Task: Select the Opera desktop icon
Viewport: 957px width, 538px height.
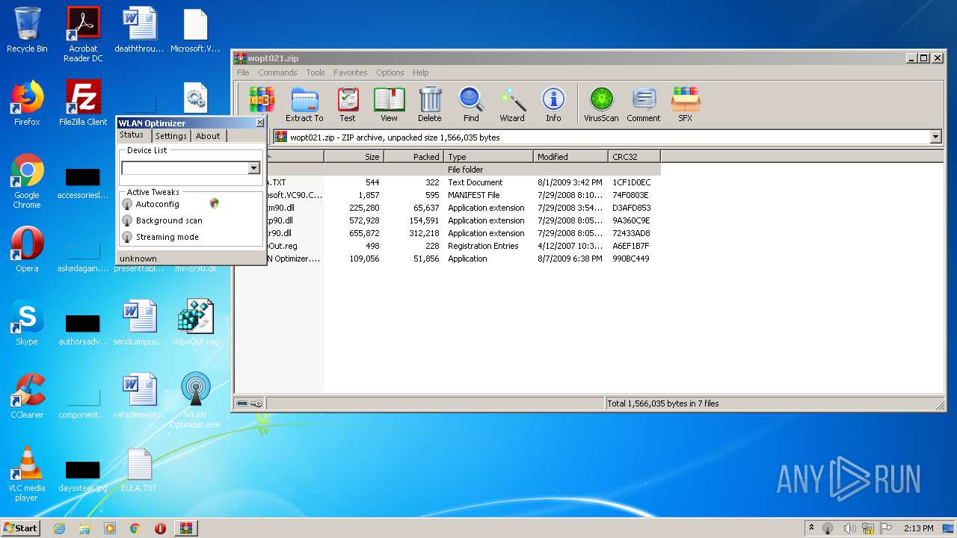Action: pos(27,250)
